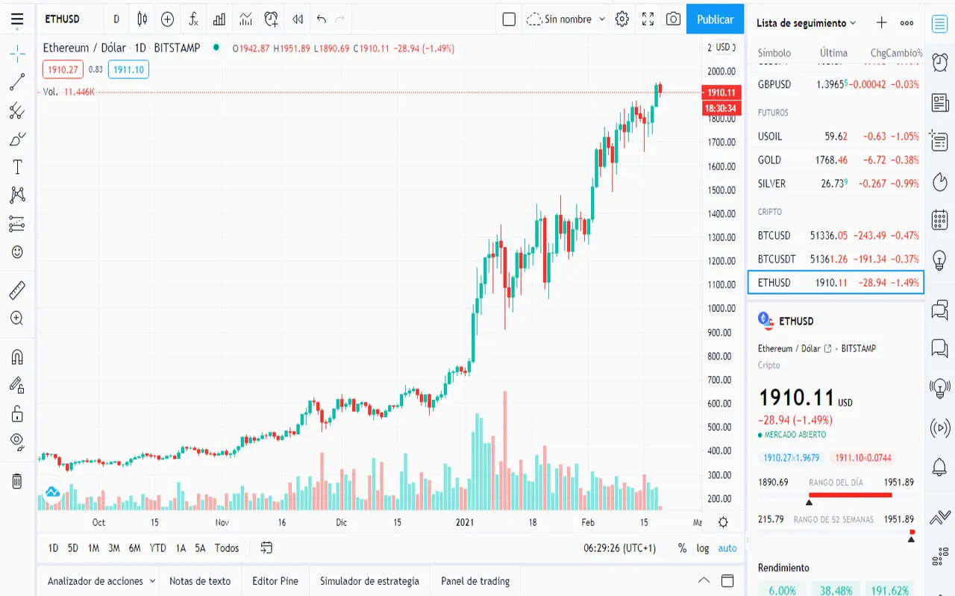The height and width of the screenshot is (596, 955).
Task: Add a symbol to compare
Action: tap(168, 19)
